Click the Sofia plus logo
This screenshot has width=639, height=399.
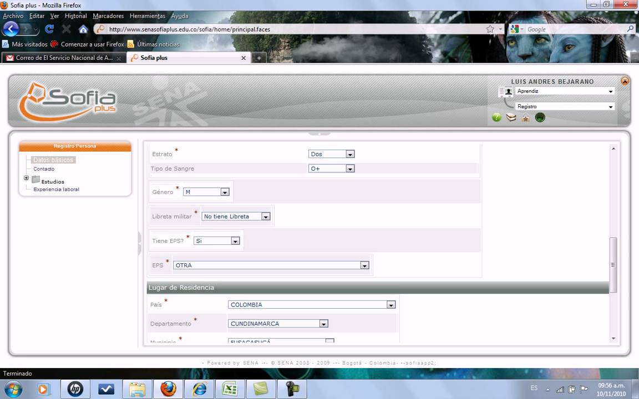pyautogui.click(x=68, y=102)
